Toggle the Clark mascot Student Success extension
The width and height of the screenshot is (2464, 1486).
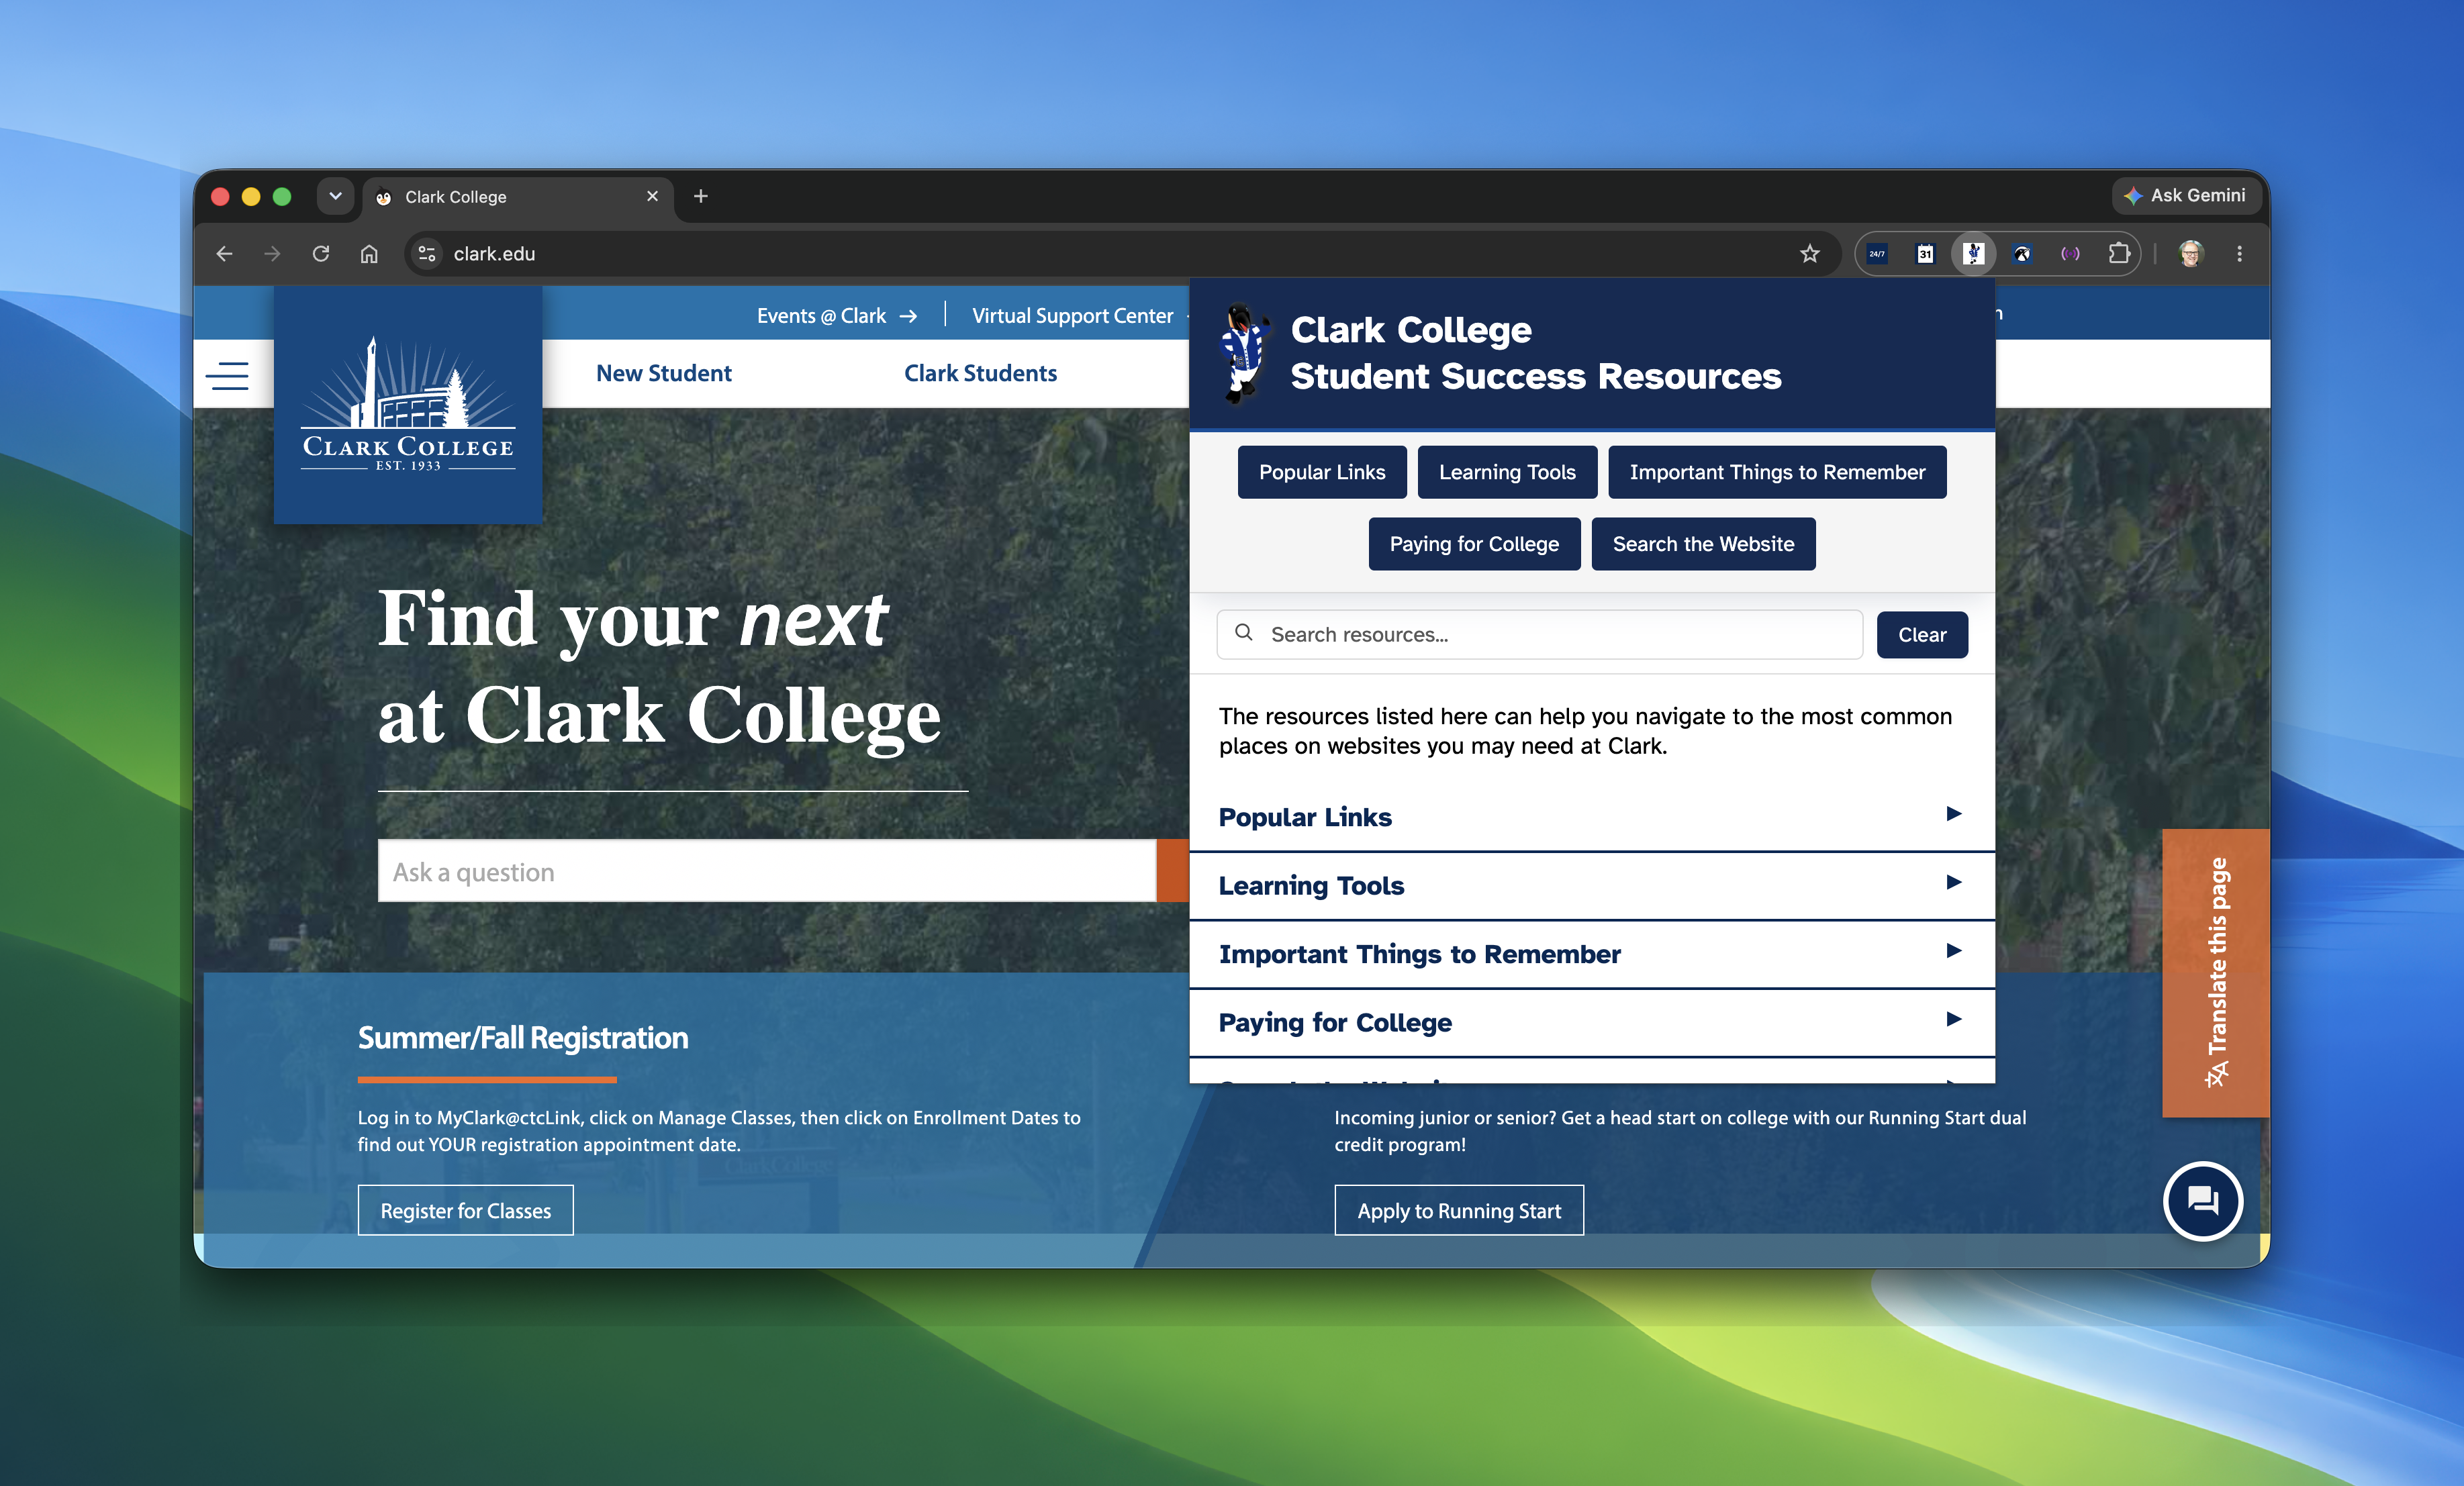(x=1973, y=254)
